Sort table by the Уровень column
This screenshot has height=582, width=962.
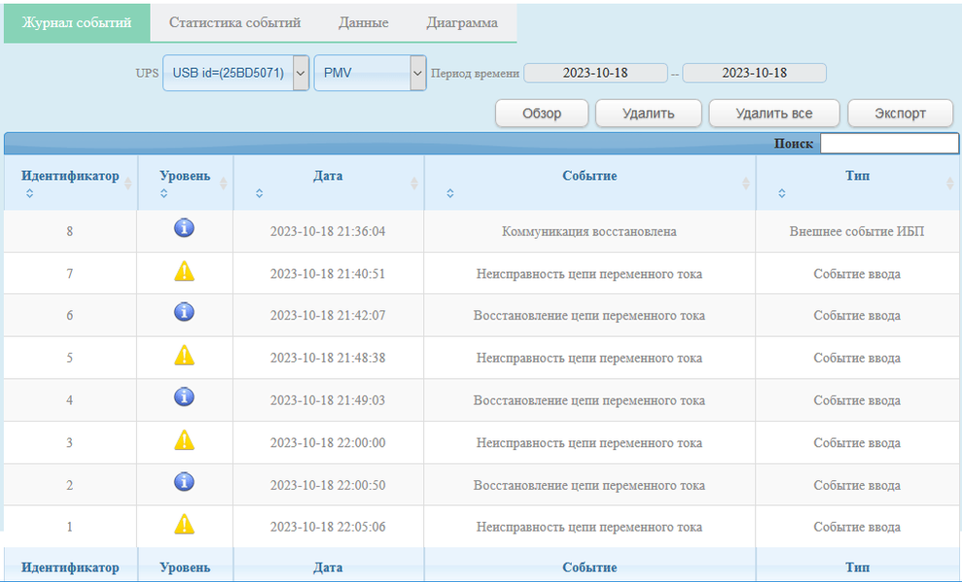click(x=185, y=183)
